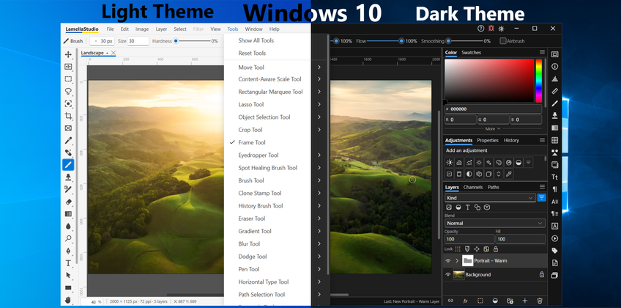Click the red bug report icon

click(491, 29)
